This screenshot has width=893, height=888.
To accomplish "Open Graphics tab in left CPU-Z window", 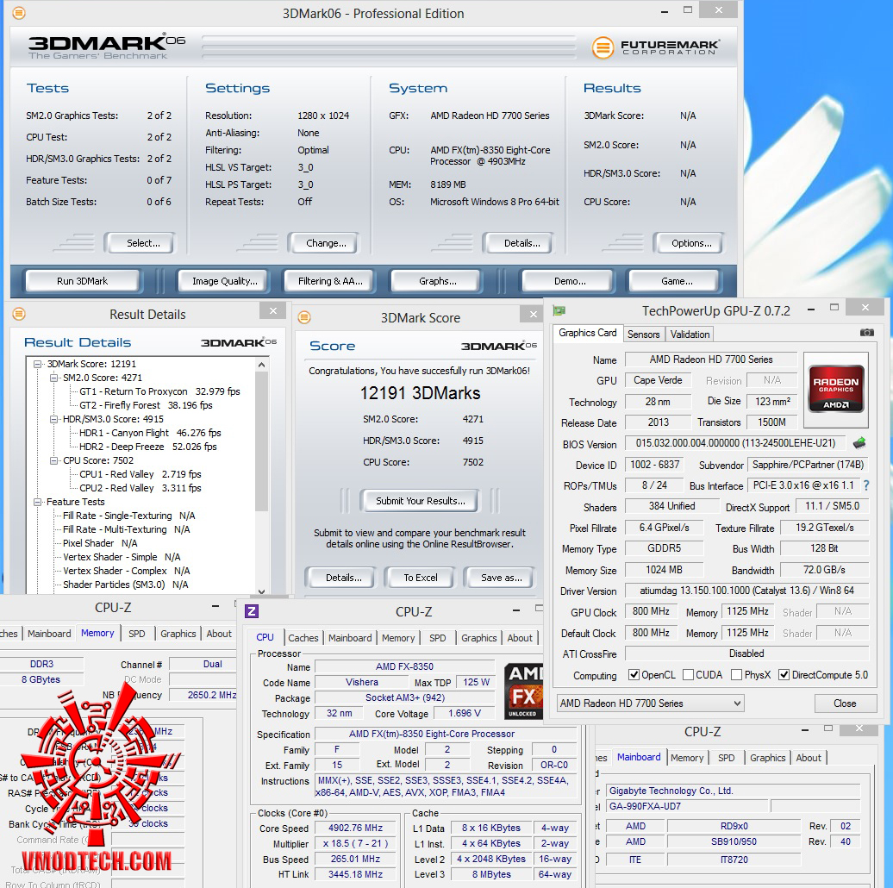I will tap(178, 634).
